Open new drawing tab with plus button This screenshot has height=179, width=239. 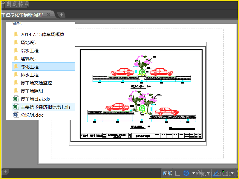click(x=61, y=15)
